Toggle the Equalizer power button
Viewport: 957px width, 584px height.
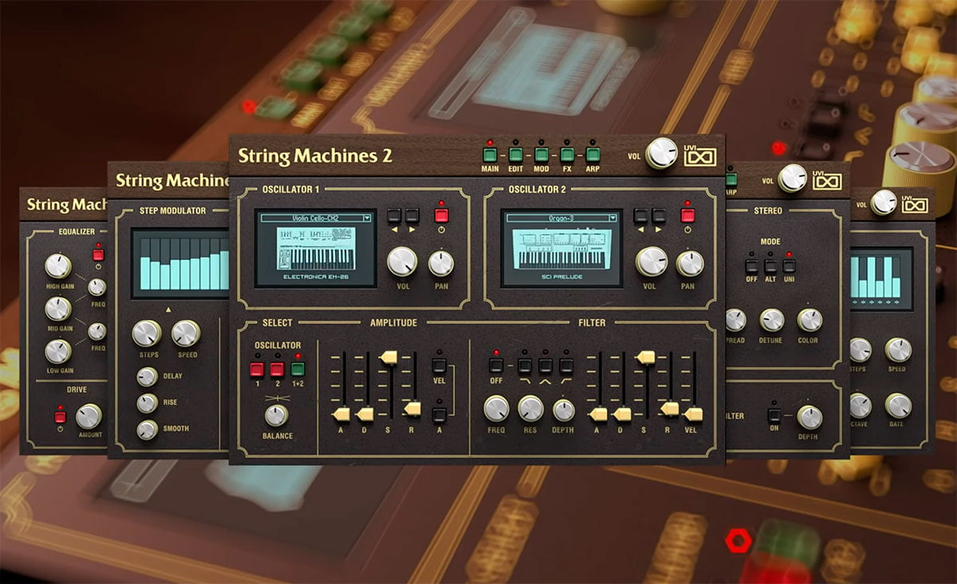(x=98, y=255)
